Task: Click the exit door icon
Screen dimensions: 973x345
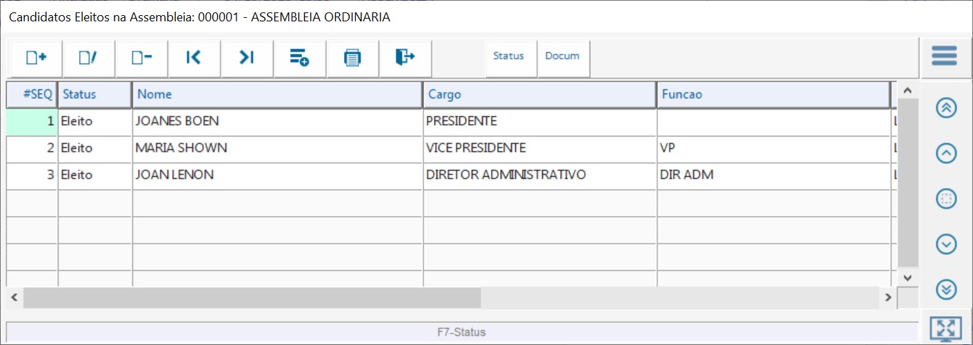Action: pyautogui.click(x=405, y=58)
